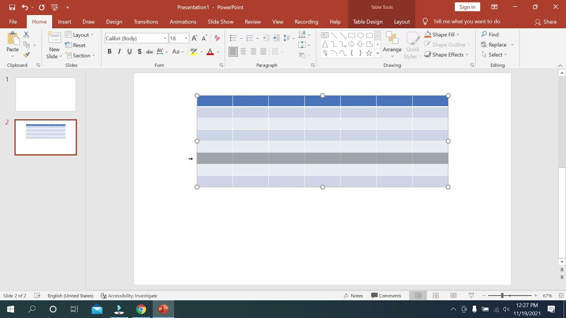Fit slide to current window
This screenshot has width=566, height=318.
tap(561, 296)
